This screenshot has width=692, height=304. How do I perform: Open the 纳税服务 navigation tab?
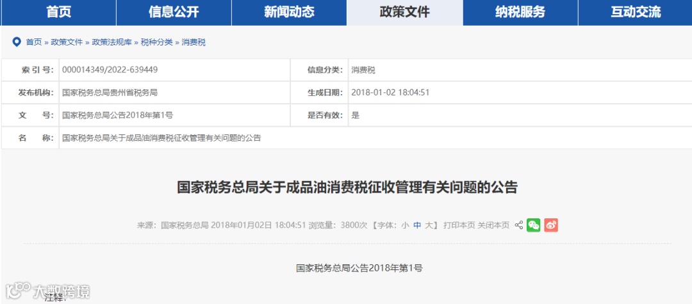(x=520, y=12)
